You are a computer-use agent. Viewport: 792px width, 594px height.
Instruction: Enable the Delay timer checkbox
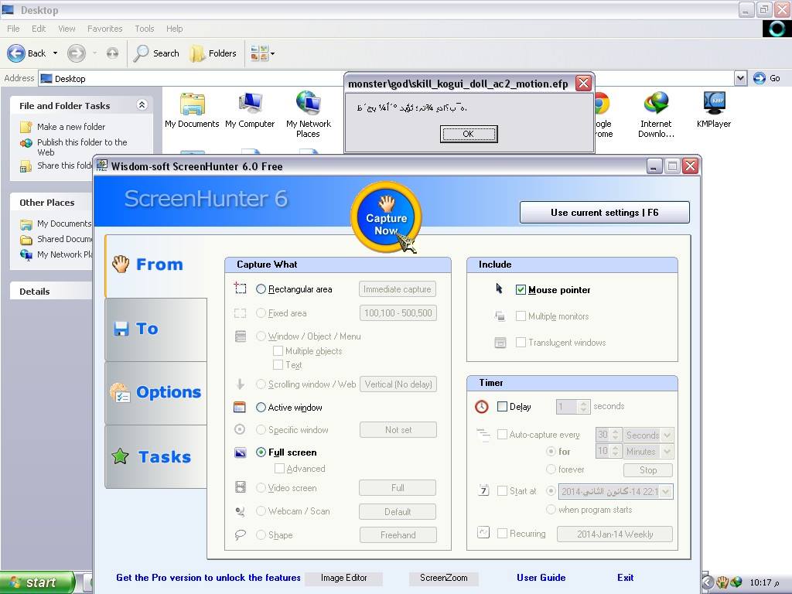click(502, 407)
